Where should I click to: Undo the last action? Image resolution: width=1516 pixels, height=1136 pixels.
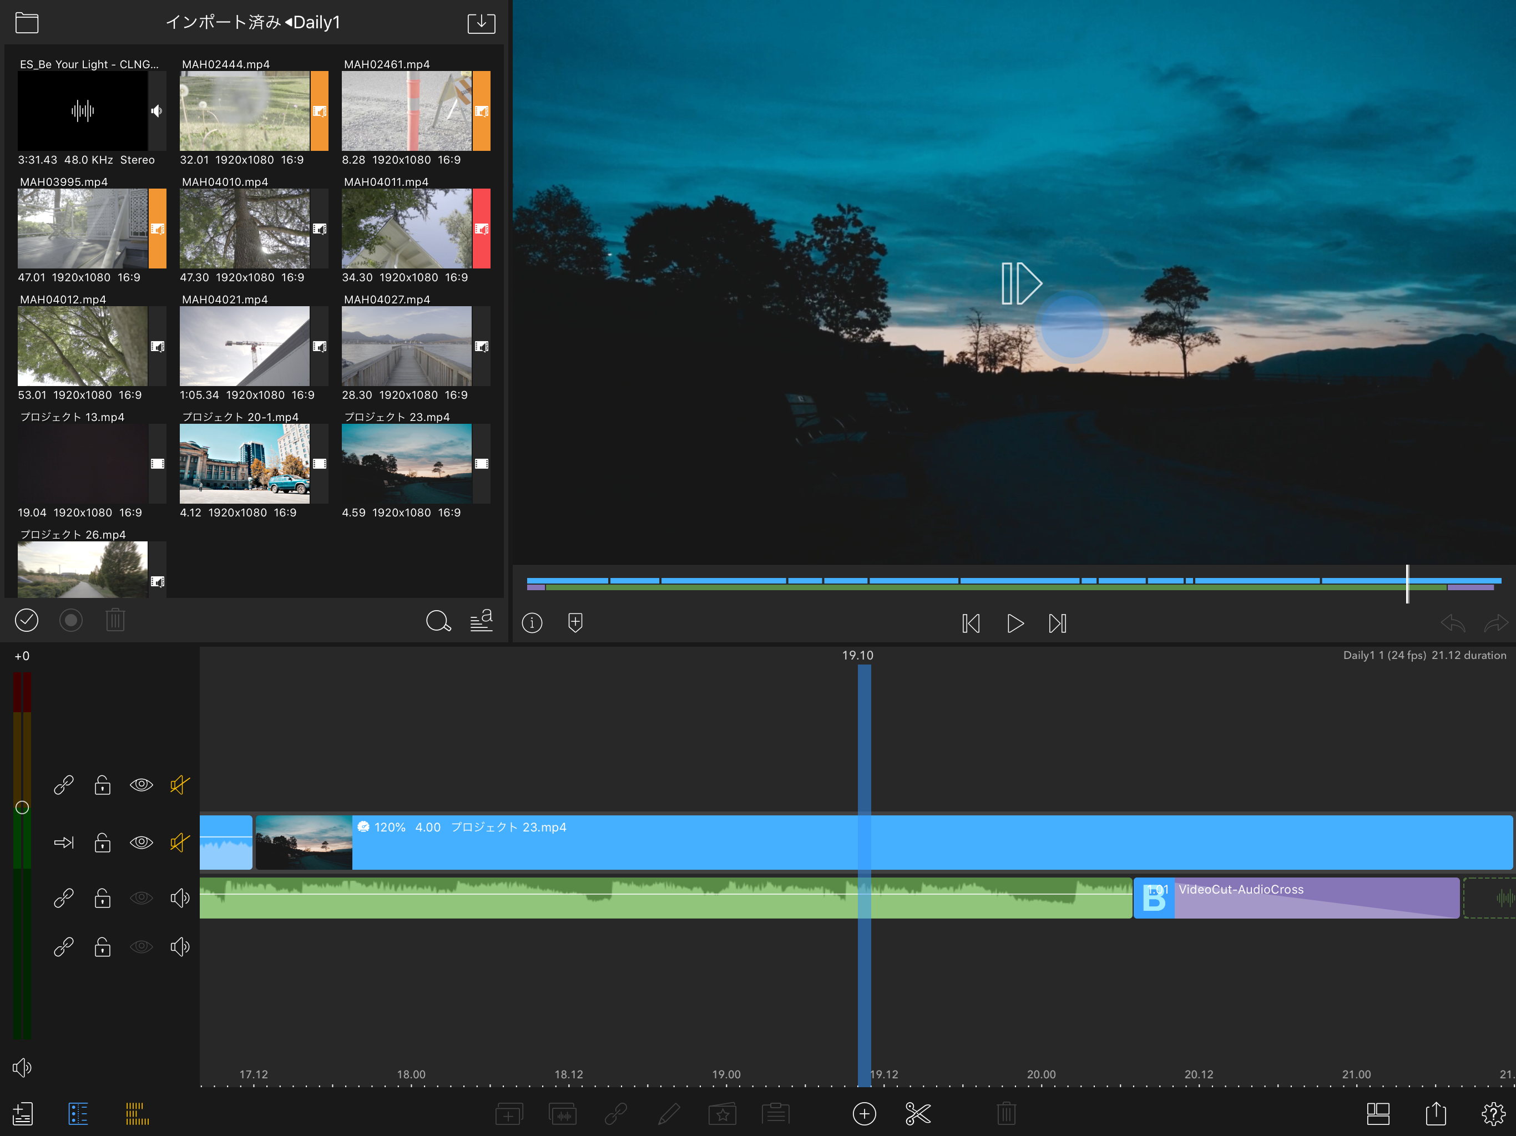(x=1453, y=623)
